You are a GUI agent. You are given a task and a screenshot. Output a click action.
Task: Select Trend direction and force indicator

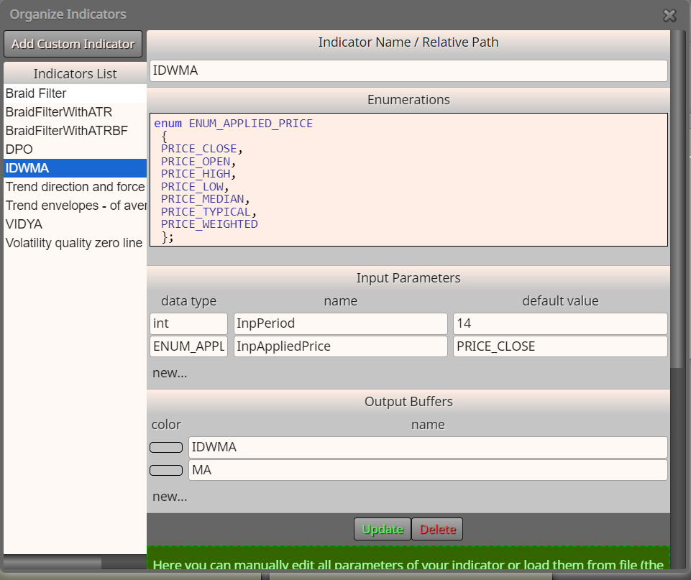click(75, 187)
